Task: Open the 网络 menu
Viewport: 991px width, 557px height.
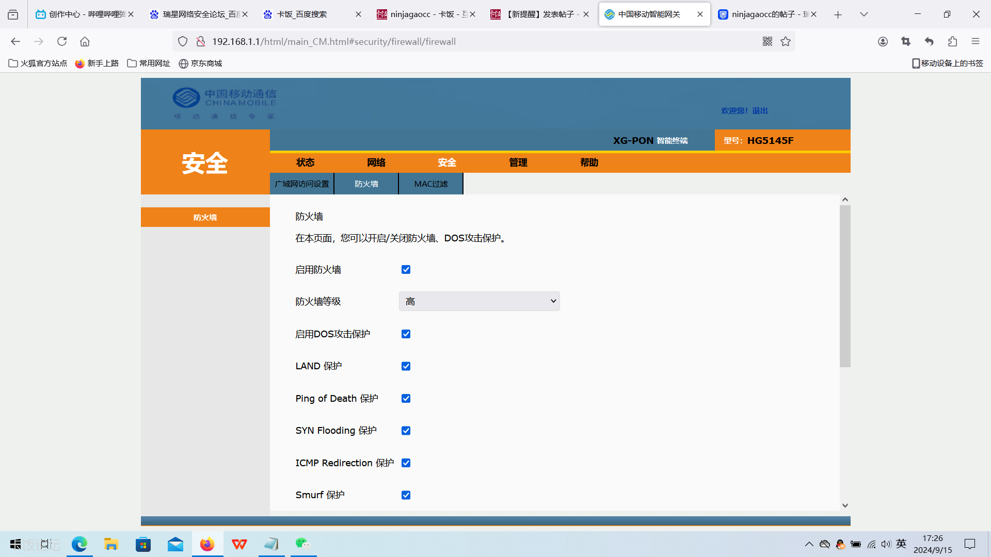Action: [x=376, y=162]
